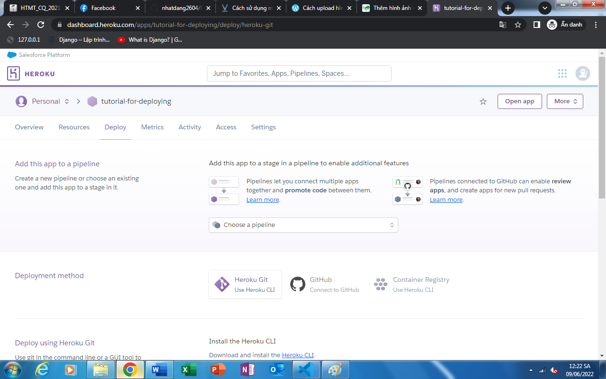Adjust volume via speaker tray icon
606x379 pixels.
click(554, 370)
